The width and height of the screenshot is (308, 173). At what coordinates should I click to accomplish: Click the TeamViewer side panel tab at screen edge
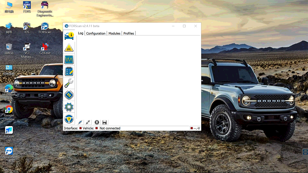tap(305, 152)
